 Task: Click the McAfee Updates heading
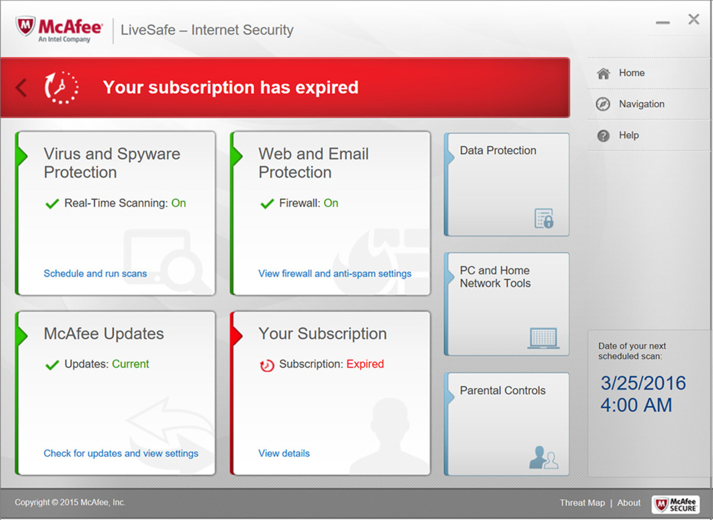pyautogui.click(x=104, y=333)
